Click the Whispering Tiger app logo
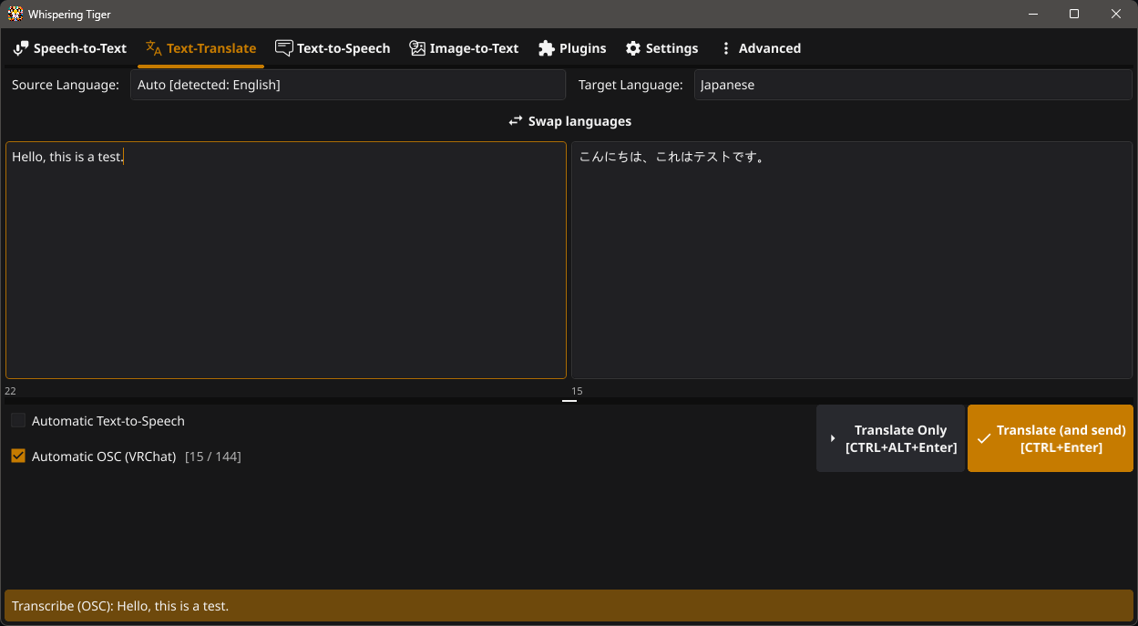1138x626 pixels. pos(15,14)
